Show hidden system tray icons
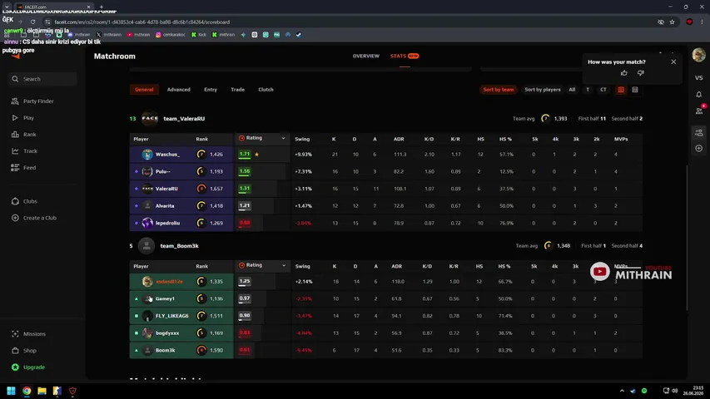Screen dimensions: 710x399 pos(622,391)
